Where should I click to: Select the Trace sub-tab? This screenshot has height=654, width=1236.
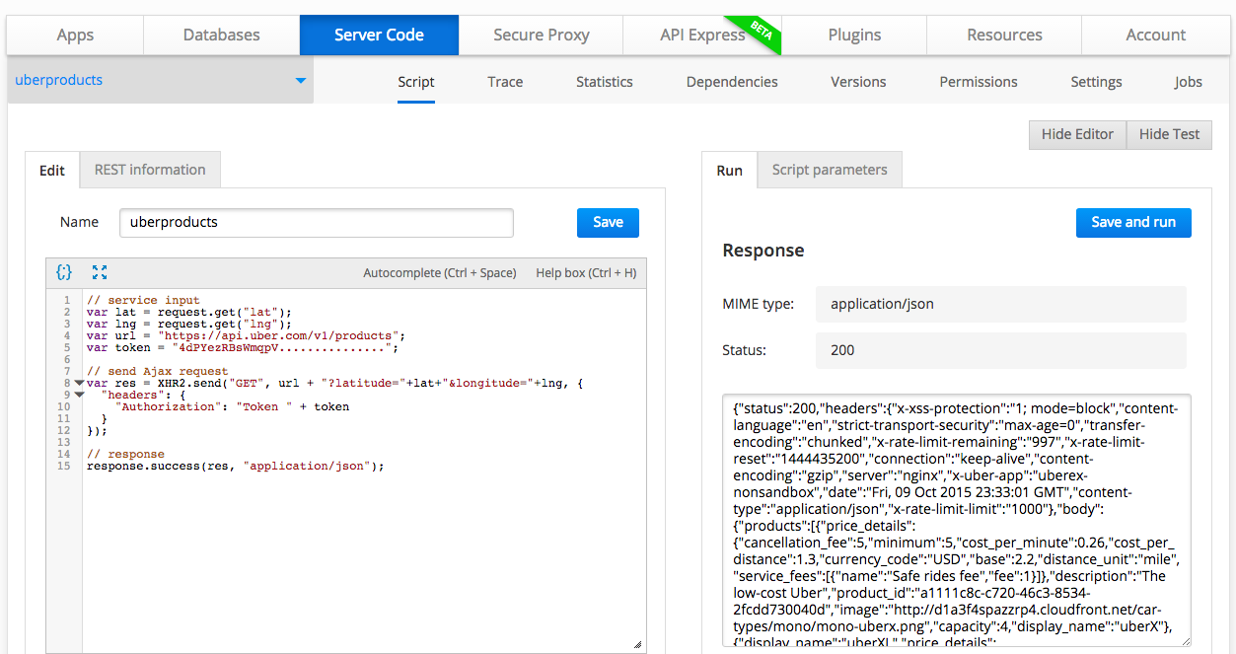coord(505,82)
